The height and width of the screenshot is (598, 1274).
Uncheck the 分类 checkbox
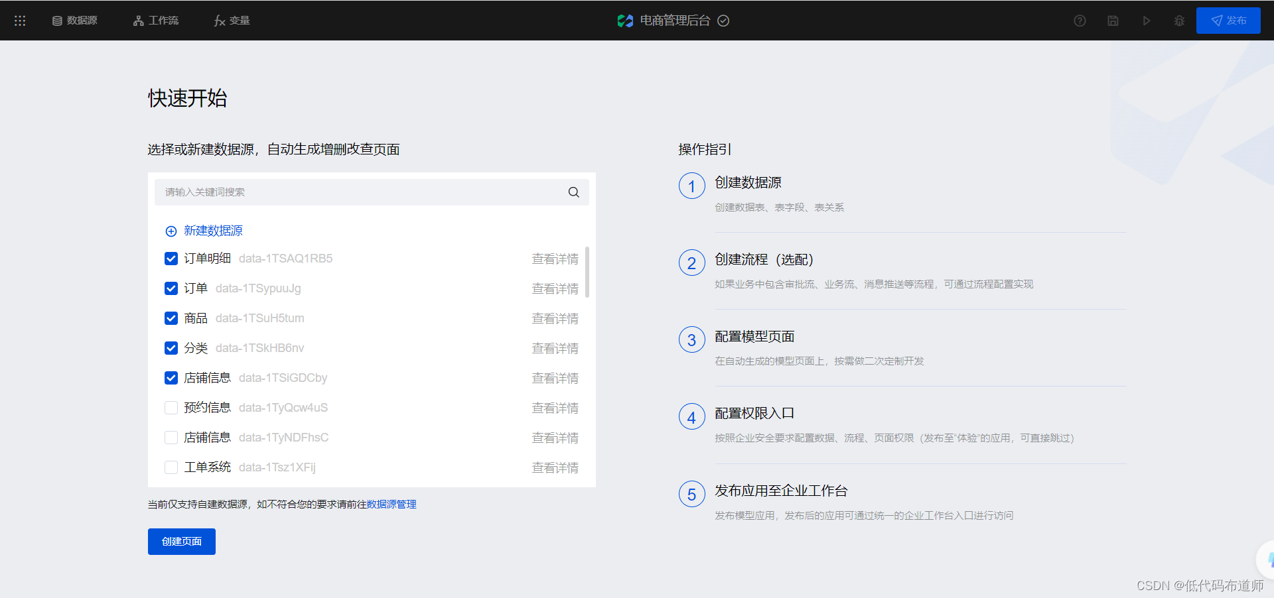[171, 348]
